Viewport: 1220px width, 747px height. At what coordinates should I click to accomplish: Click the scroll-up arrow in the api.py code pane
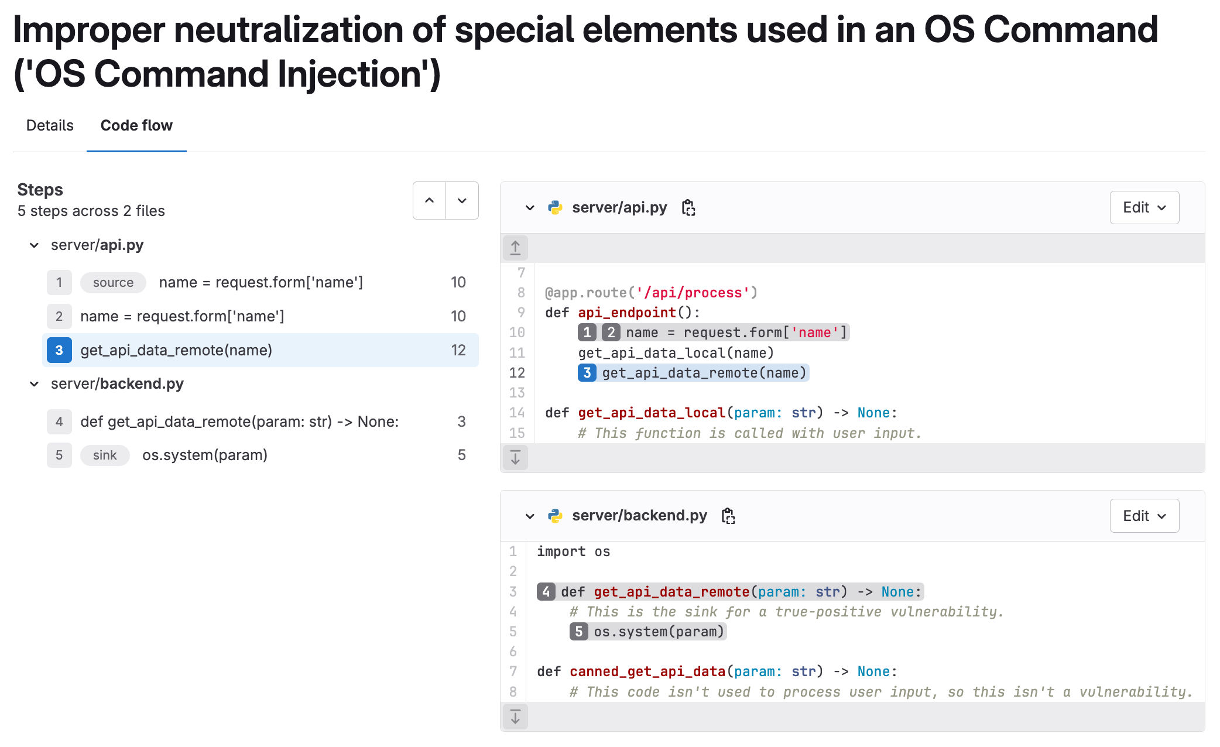click(515, 247)
